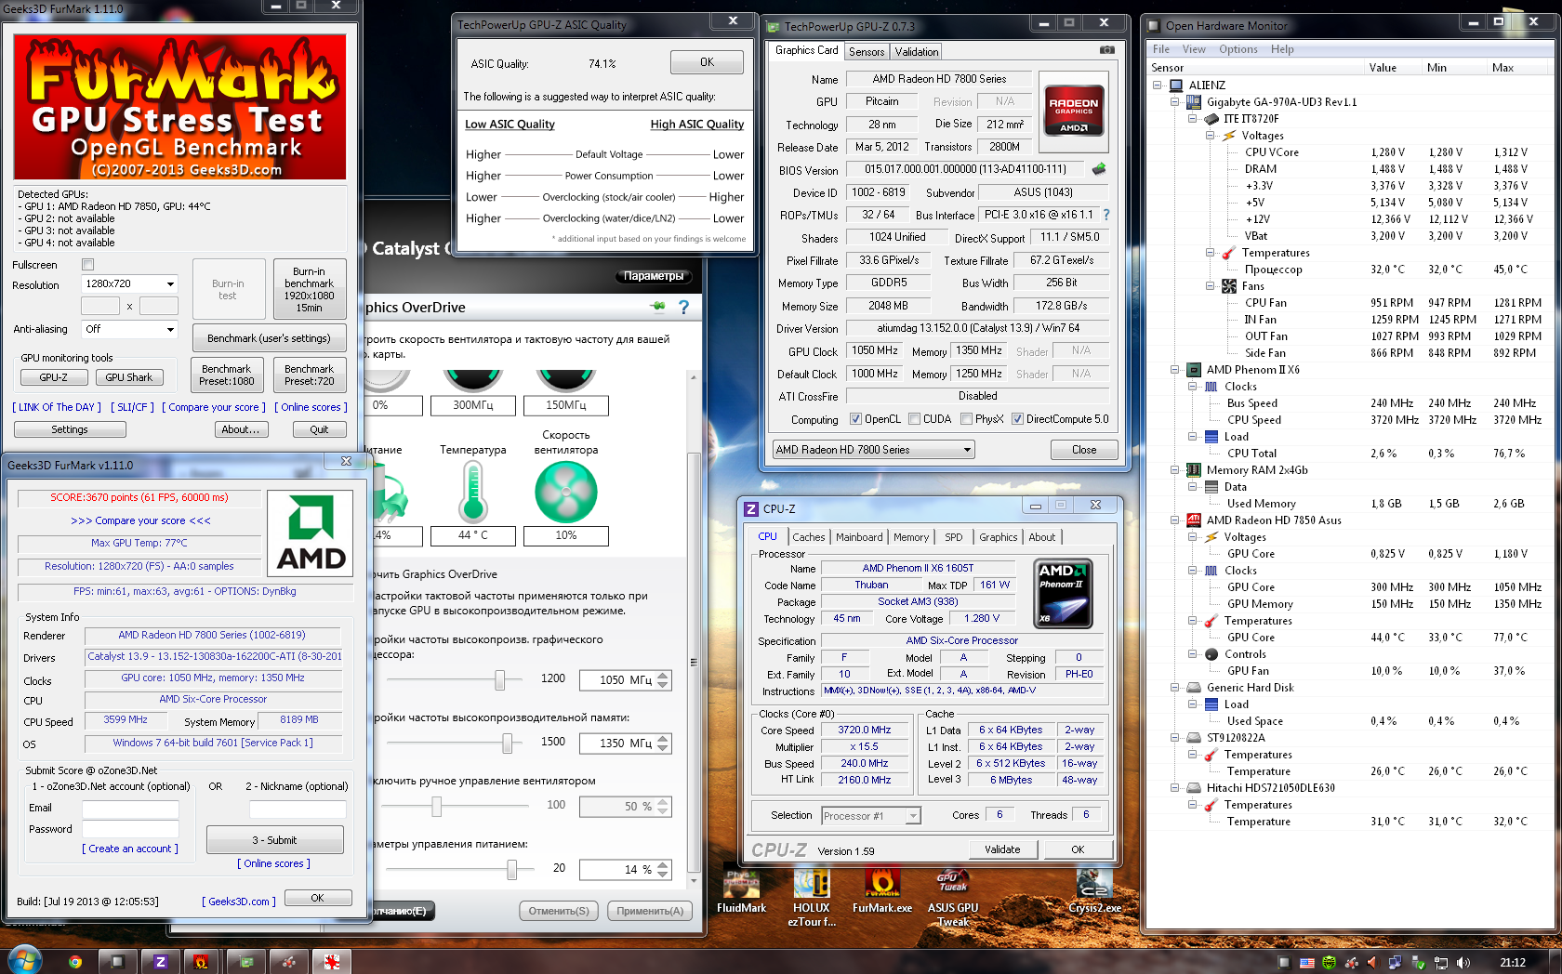Switch to the Validation tab in GPU-Z
This screenshot has height=974, width=1562.
(x=917, y=52)
